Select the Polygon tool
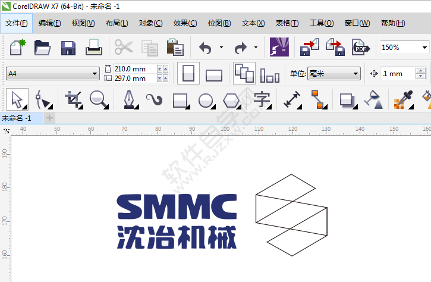431x282 pixels. (x=231, y=101)
